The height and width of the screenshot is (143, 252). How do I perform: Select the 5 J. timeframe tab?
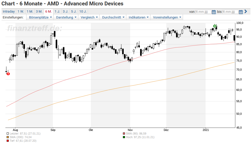(74, 11)
